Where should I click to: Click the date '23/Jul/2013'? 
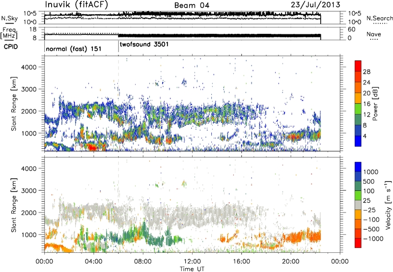315,5
